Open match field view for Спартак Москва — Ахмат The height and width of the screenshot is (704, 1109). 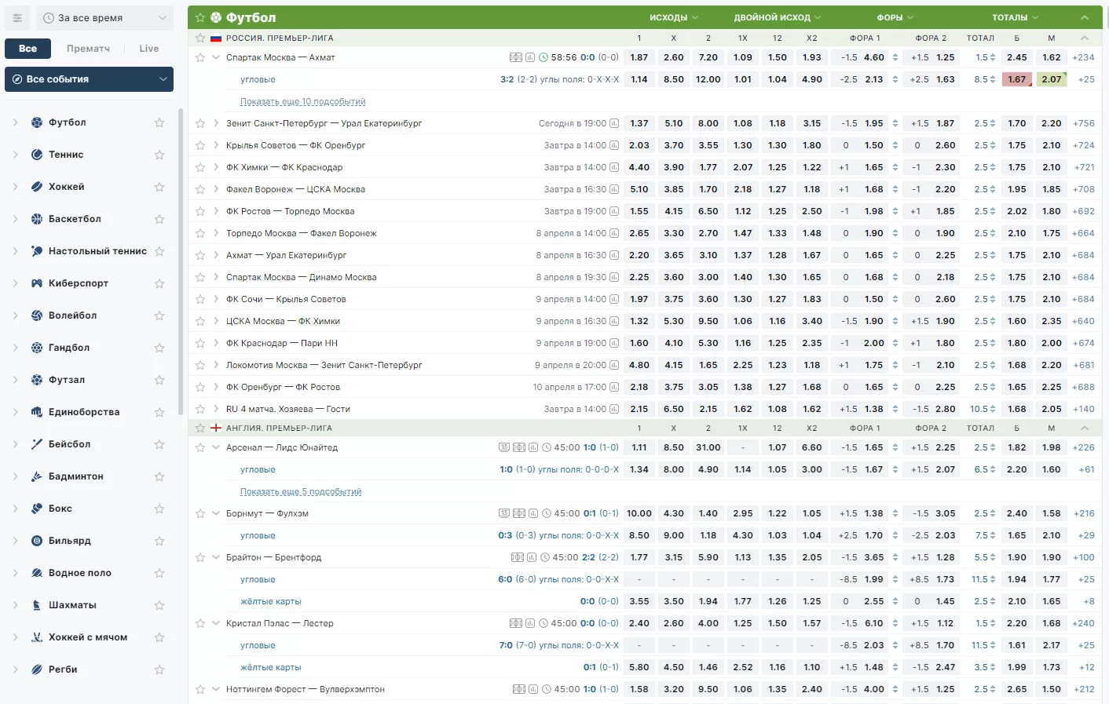tap(515, 57)
